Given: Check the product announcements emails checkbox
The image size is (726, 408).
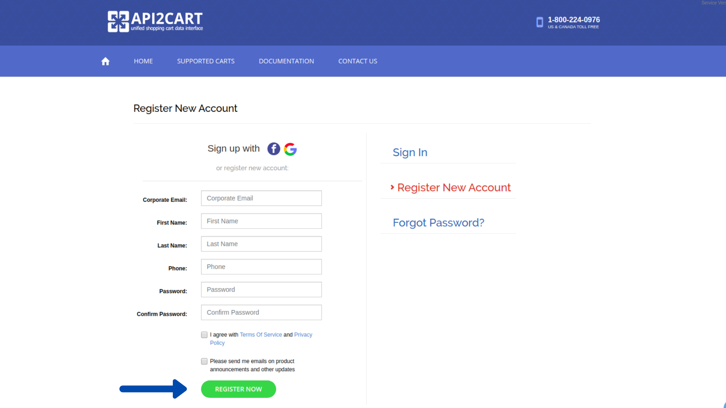Looking at the screenshot, I should 204,361.
